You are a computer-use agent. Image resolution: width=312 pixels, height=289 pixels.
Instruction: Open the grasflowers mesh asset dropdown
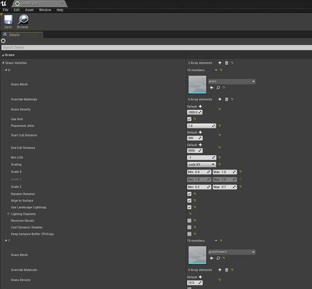pos(232,252)
